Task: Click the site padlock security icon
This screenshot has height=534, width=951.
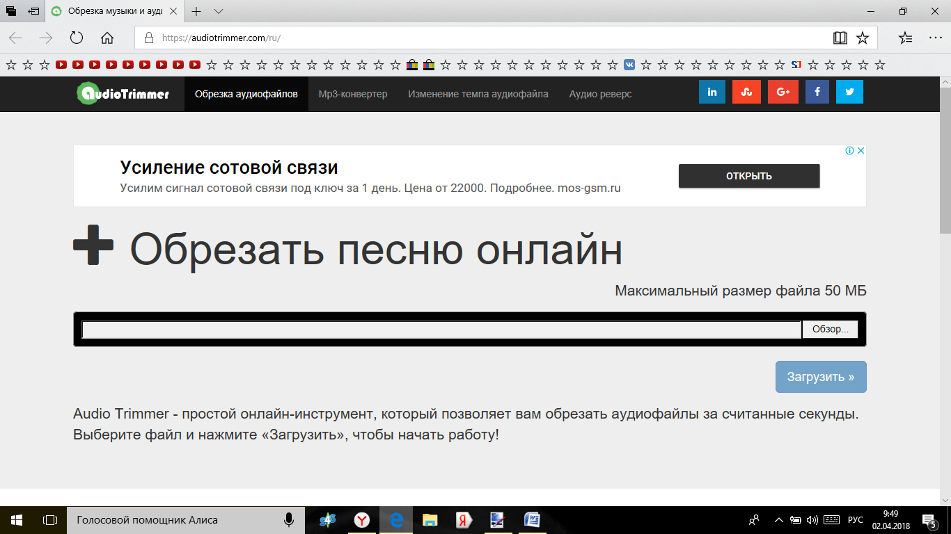Action: click(148, 38)
